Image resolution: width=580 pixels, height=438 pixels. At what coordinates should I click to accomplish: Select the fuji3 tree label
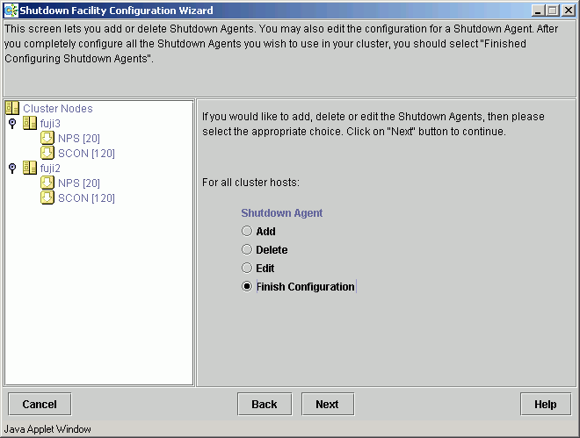pos(50,124)
